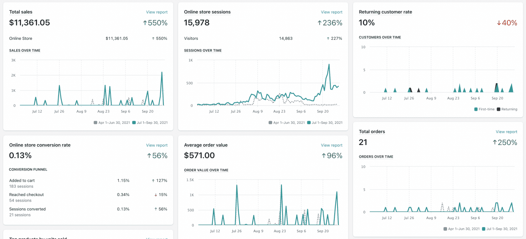
Task: Click the teal Jul 1–Sep 30 swatch under sessions chart
Action: click(x=309, y=123)
